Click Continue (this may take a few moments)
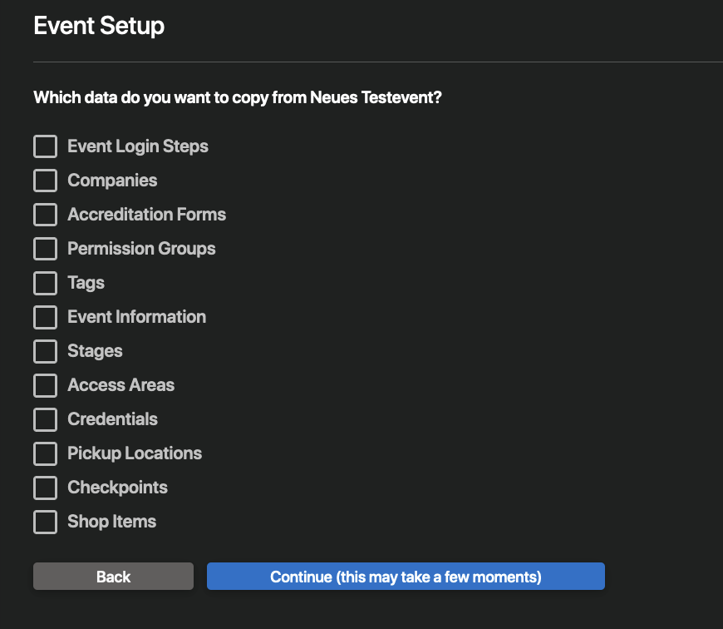723x629 pixels. pyautogui.click(x=406, y=577)
